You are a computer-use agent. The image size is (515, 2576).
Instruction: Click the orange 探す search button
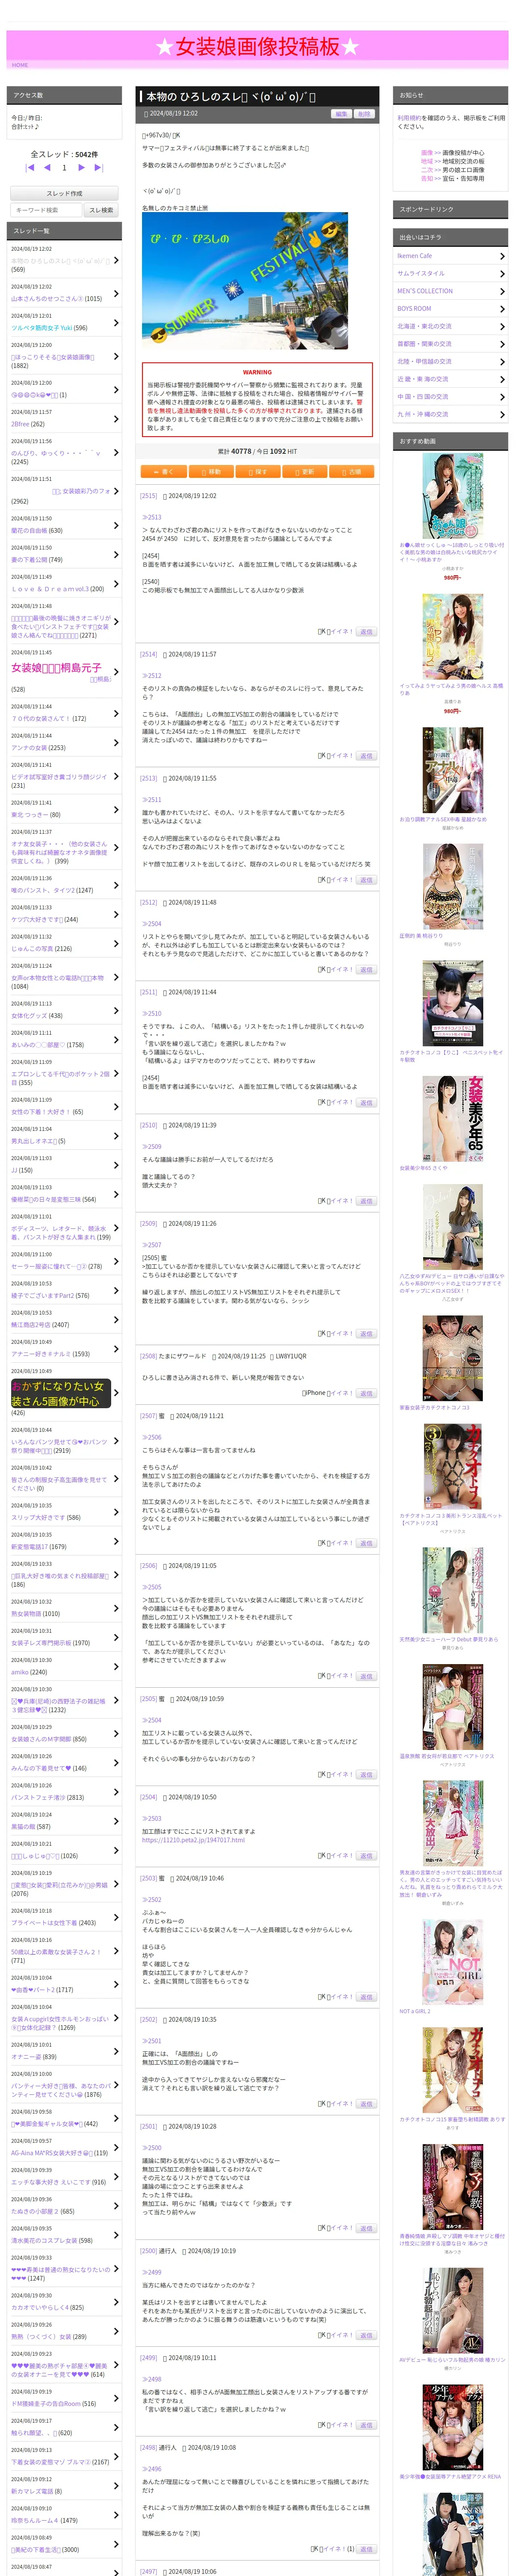(x=257, y=471)
